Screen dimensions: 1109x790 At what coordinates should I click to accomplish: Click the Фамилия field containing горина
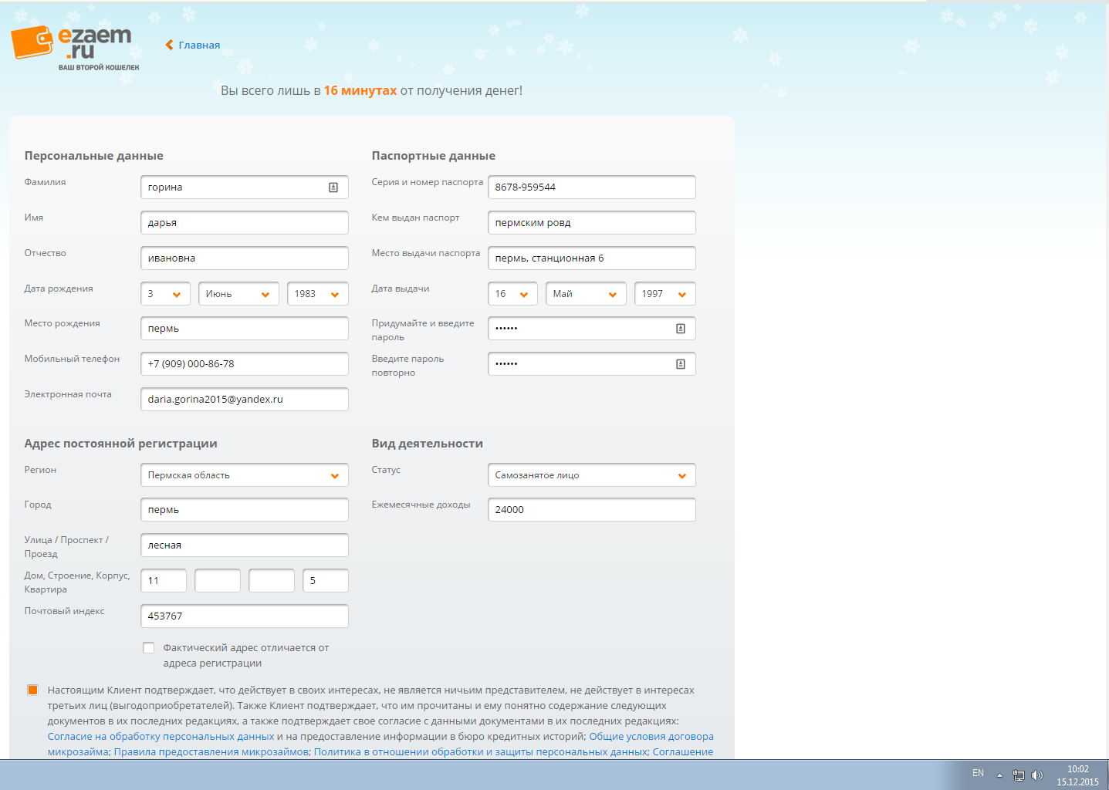coord(245,187)
